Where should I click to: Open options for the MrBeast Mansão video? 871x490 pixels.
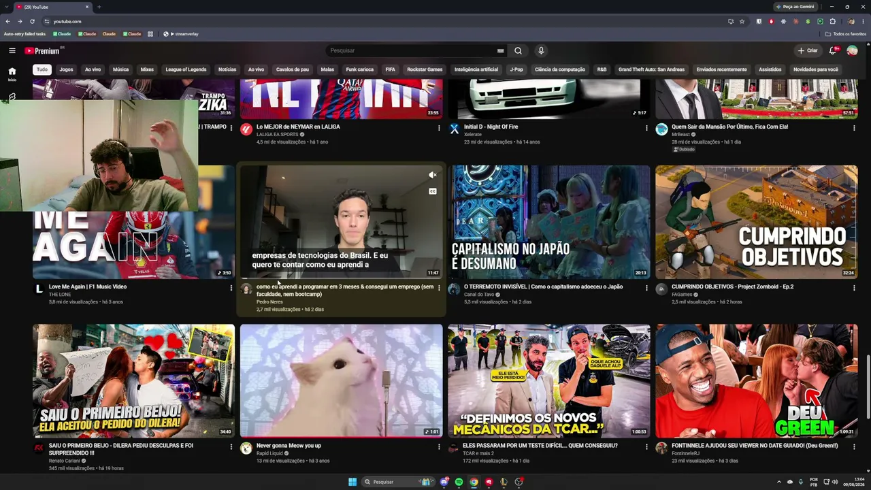(x=854, y=127)
